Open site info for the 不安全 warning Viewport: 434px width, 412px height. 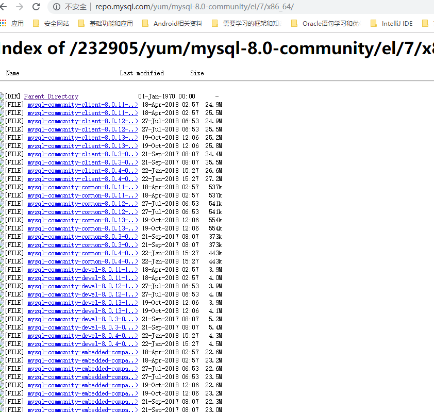pyautogui.click(x=57, y=7)
